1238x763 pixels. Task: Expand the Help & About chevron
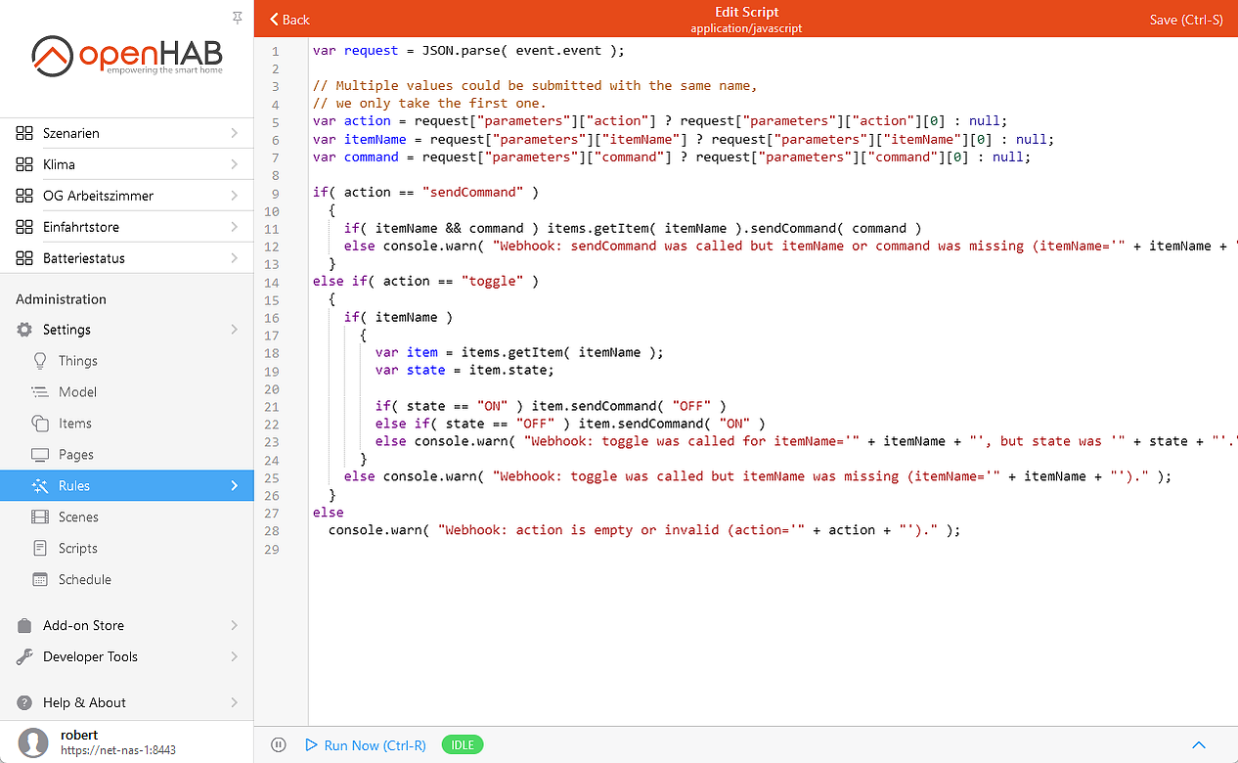235,702
